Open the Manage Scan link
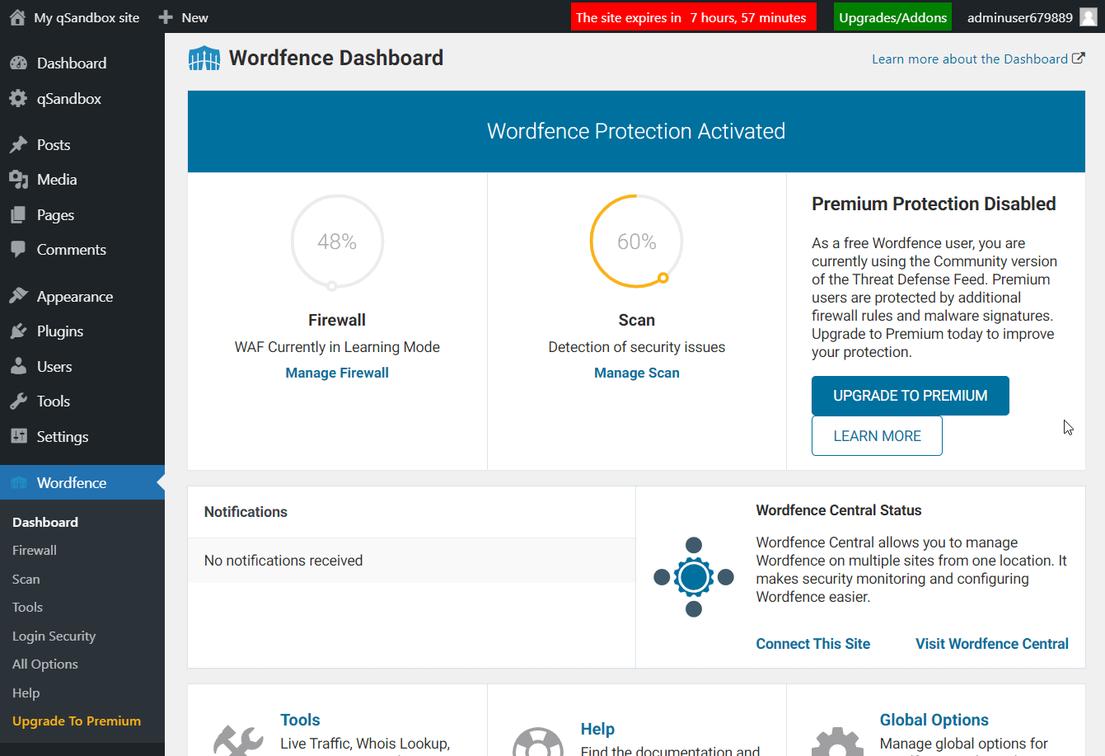1105x756 pixels. coord(637,373)
